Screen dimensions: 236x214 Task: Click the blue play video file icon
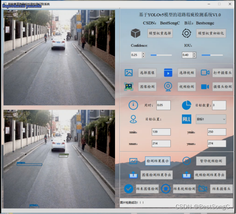click(x=168, y=73)
